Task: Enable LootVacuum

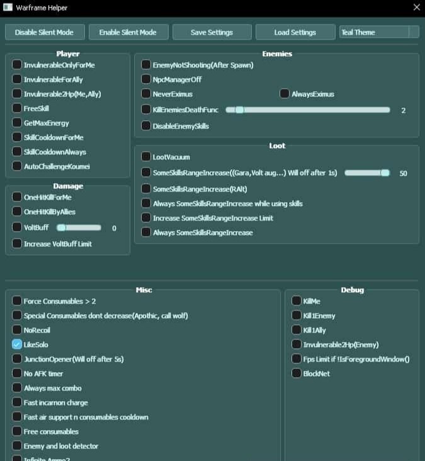Action: tap(146, 157)
